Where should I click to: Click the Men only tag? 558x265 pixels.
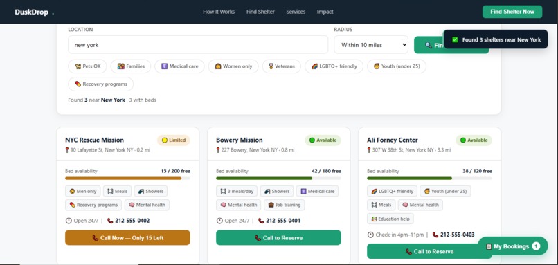(83, 191)
